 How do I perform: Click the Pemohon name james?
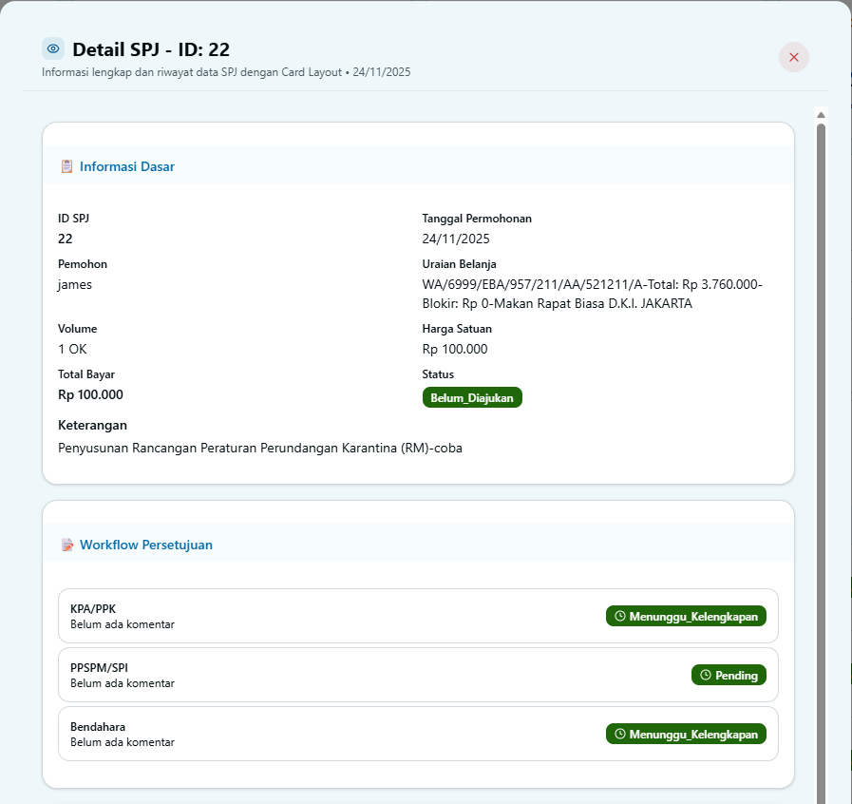[75, 284]
